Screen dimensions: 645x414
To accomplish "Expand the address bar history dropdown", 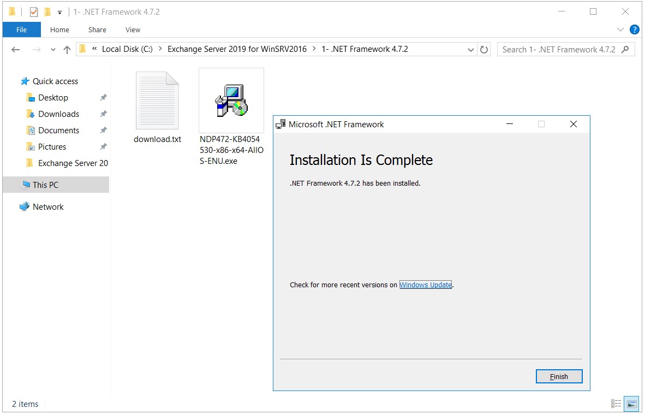I will click(471, 50).
